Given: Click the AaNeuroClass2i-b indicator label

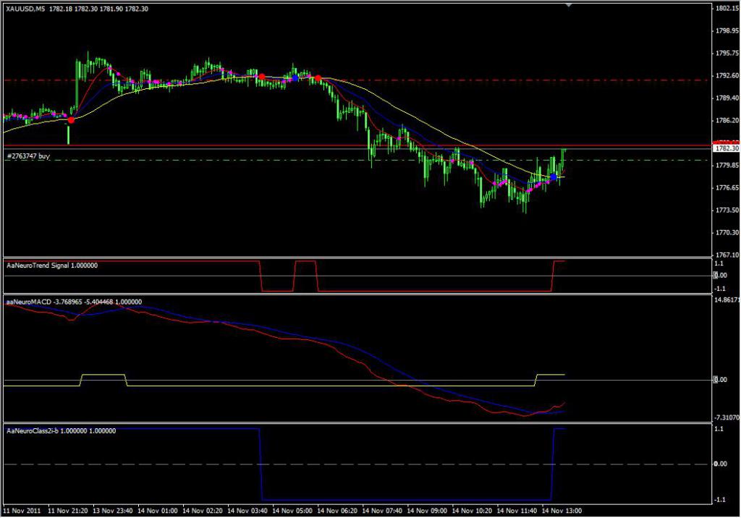Looking at the screenshot, I should tap(61, 431).
